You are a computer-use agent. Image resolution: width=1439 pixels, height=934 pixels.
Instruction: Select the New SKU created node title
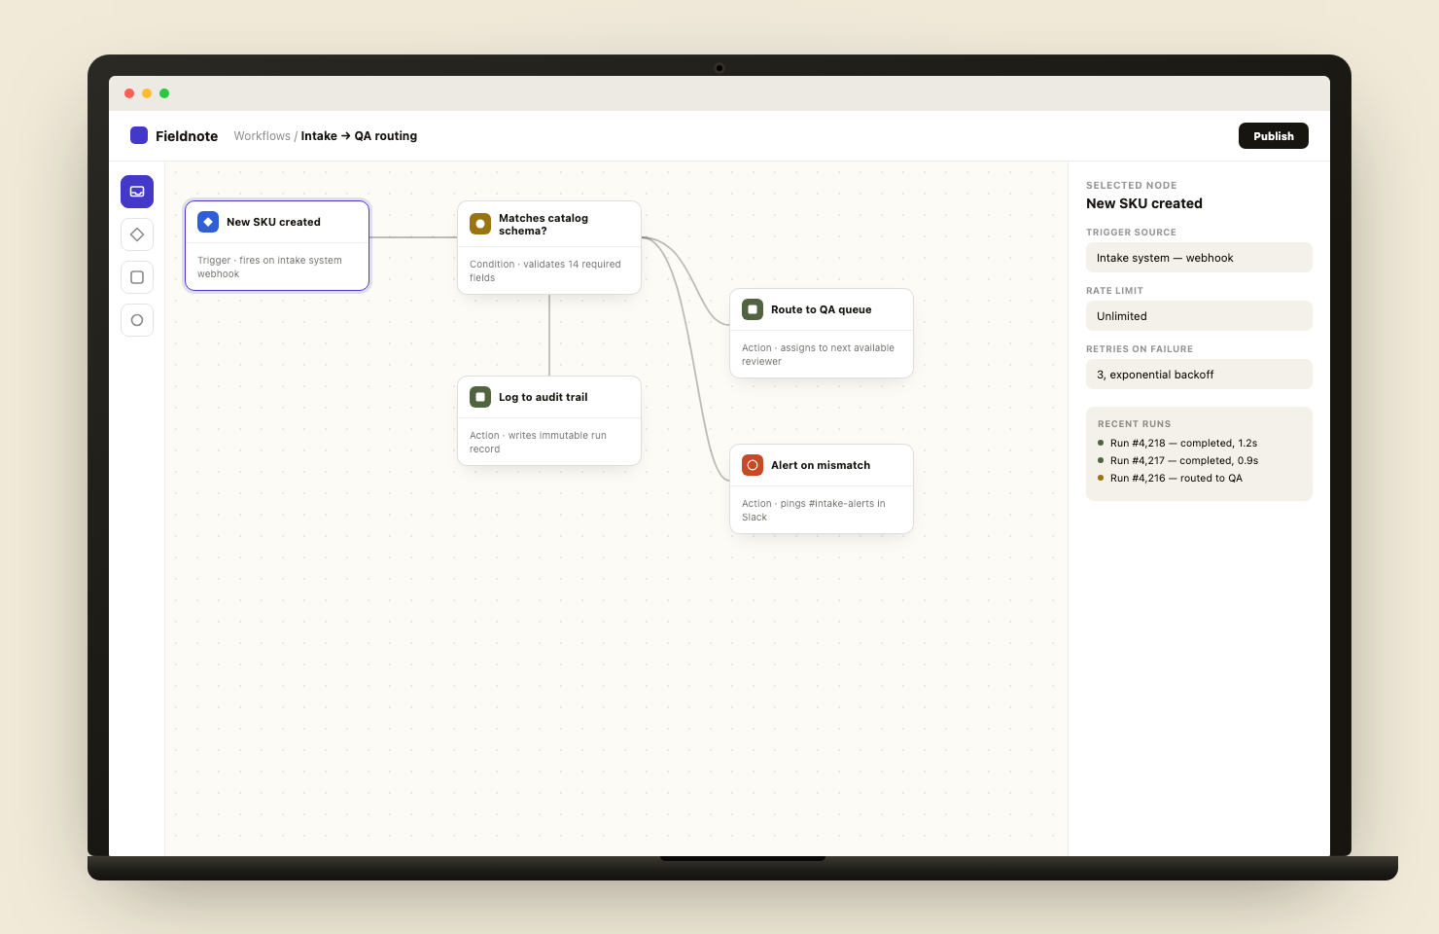[273, 222]
